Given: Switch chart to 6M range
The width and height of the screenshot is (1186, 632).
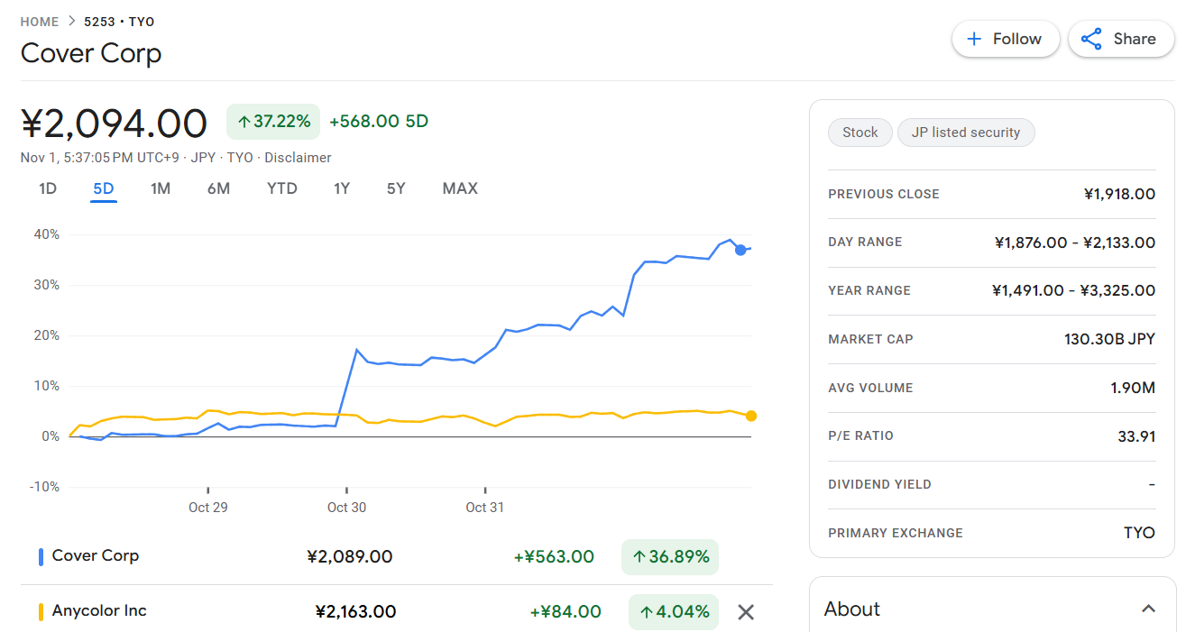Looking at the screenshot, I should click(x=218, y=188).
